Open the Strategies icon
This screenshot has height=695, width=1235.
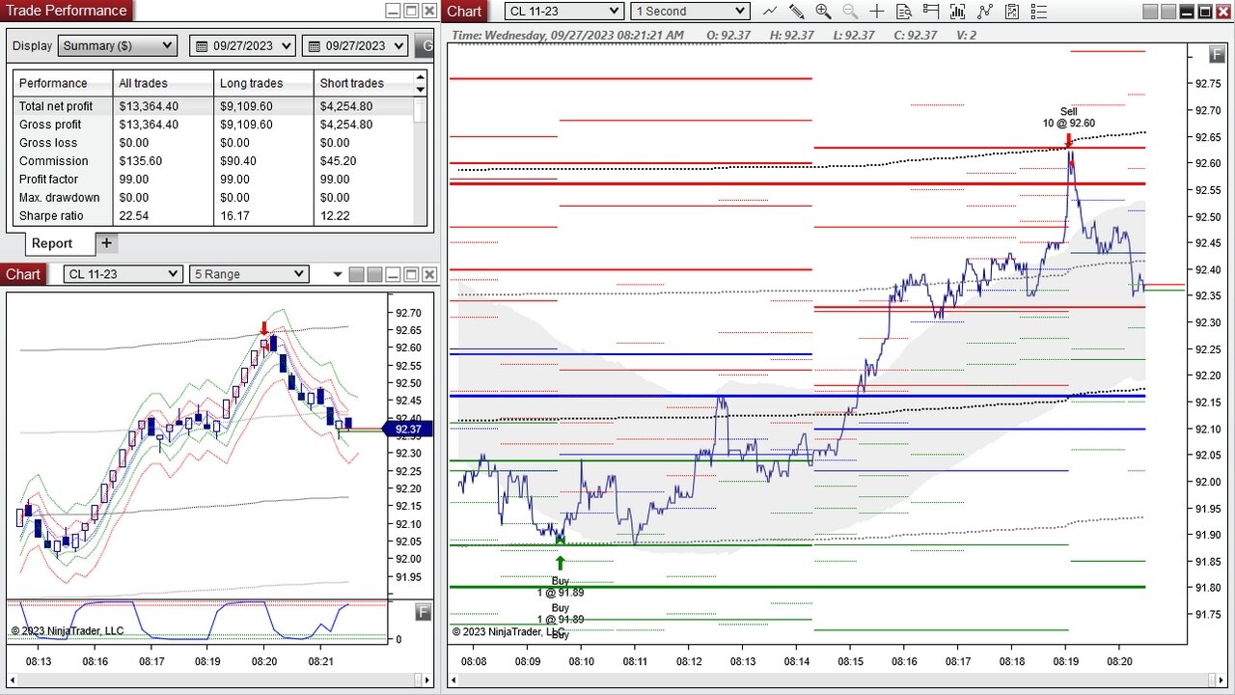(1011, 12)
